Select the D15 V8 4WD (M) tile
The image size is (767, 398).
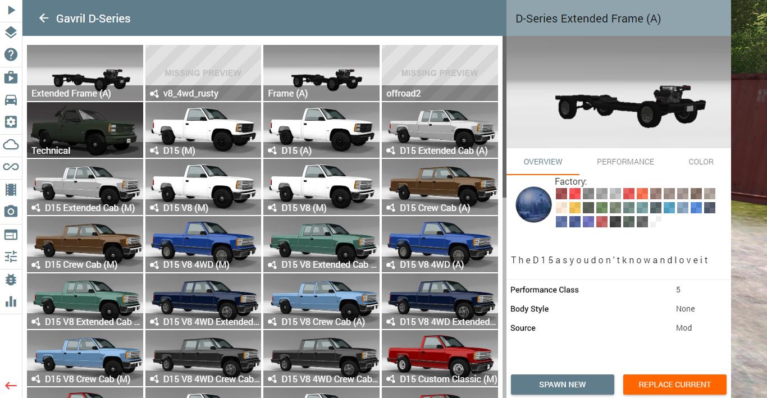pos(203,244)
